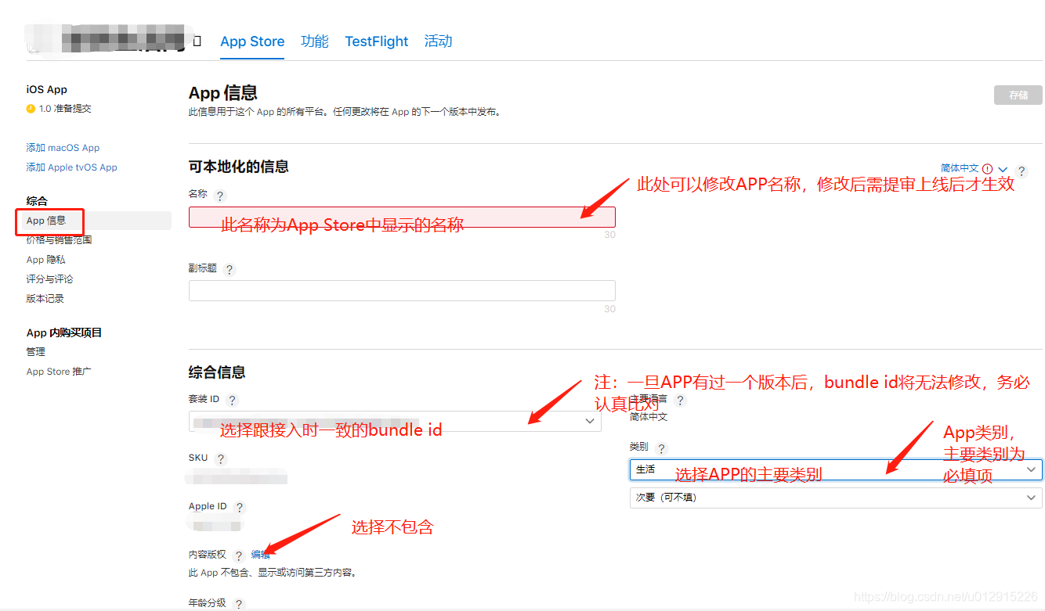Open the TestFlight tab
Viewport: 1045px width, 611px height.
377,41
